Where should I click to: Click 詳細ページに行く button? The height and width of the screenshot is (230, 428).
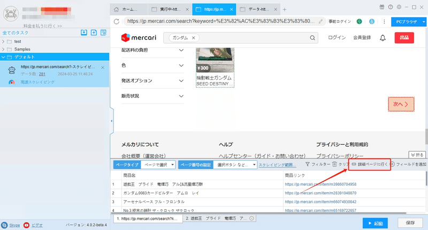pos(370,164)
